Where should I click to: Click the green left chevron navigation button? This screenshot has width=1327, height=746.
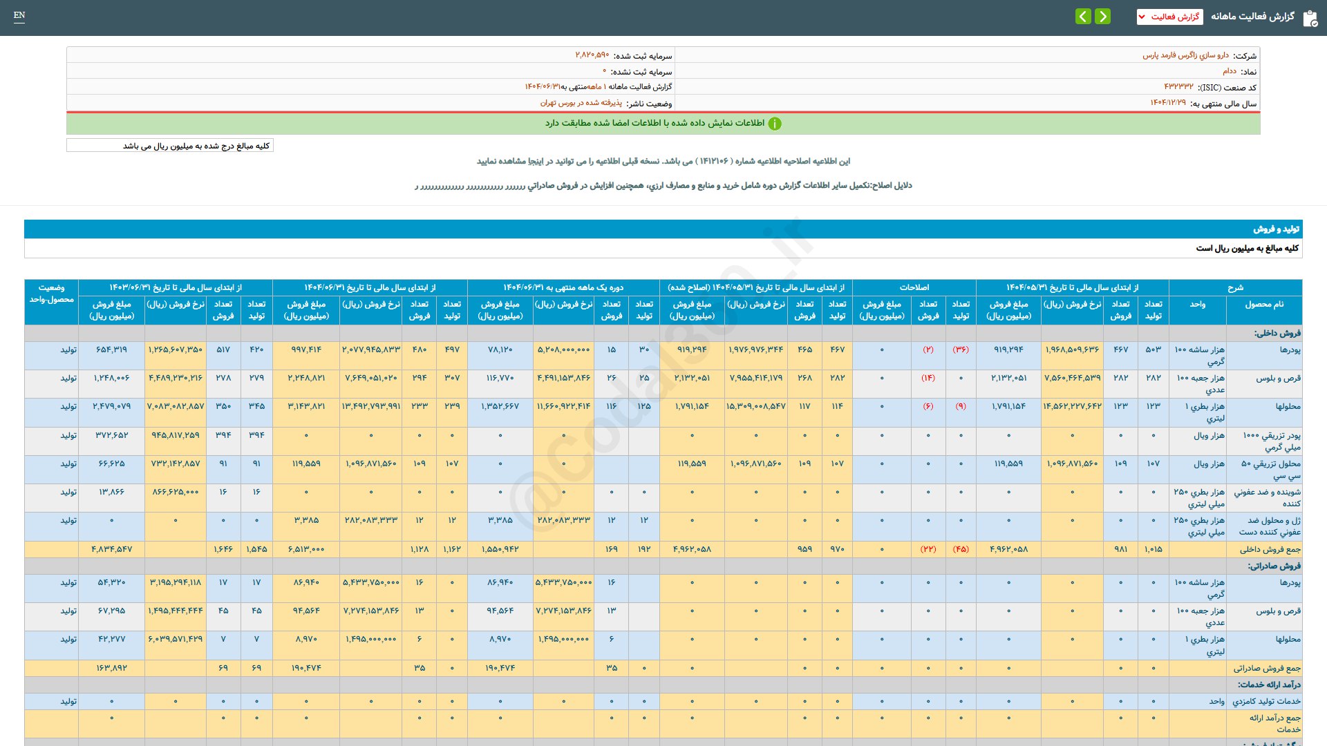(x=1083, y=16)
